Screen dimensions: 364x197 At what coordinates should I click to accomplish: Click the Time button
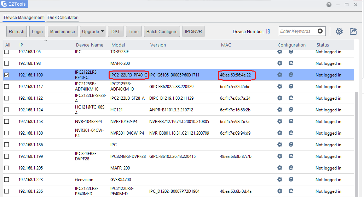coord(133,31)
